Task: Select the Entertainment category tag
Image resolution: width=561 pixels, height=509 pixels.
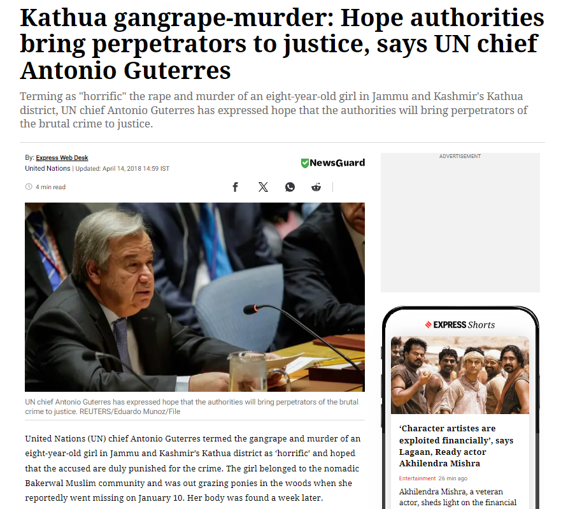Action: pyautogui.click(x=417, y=478)
